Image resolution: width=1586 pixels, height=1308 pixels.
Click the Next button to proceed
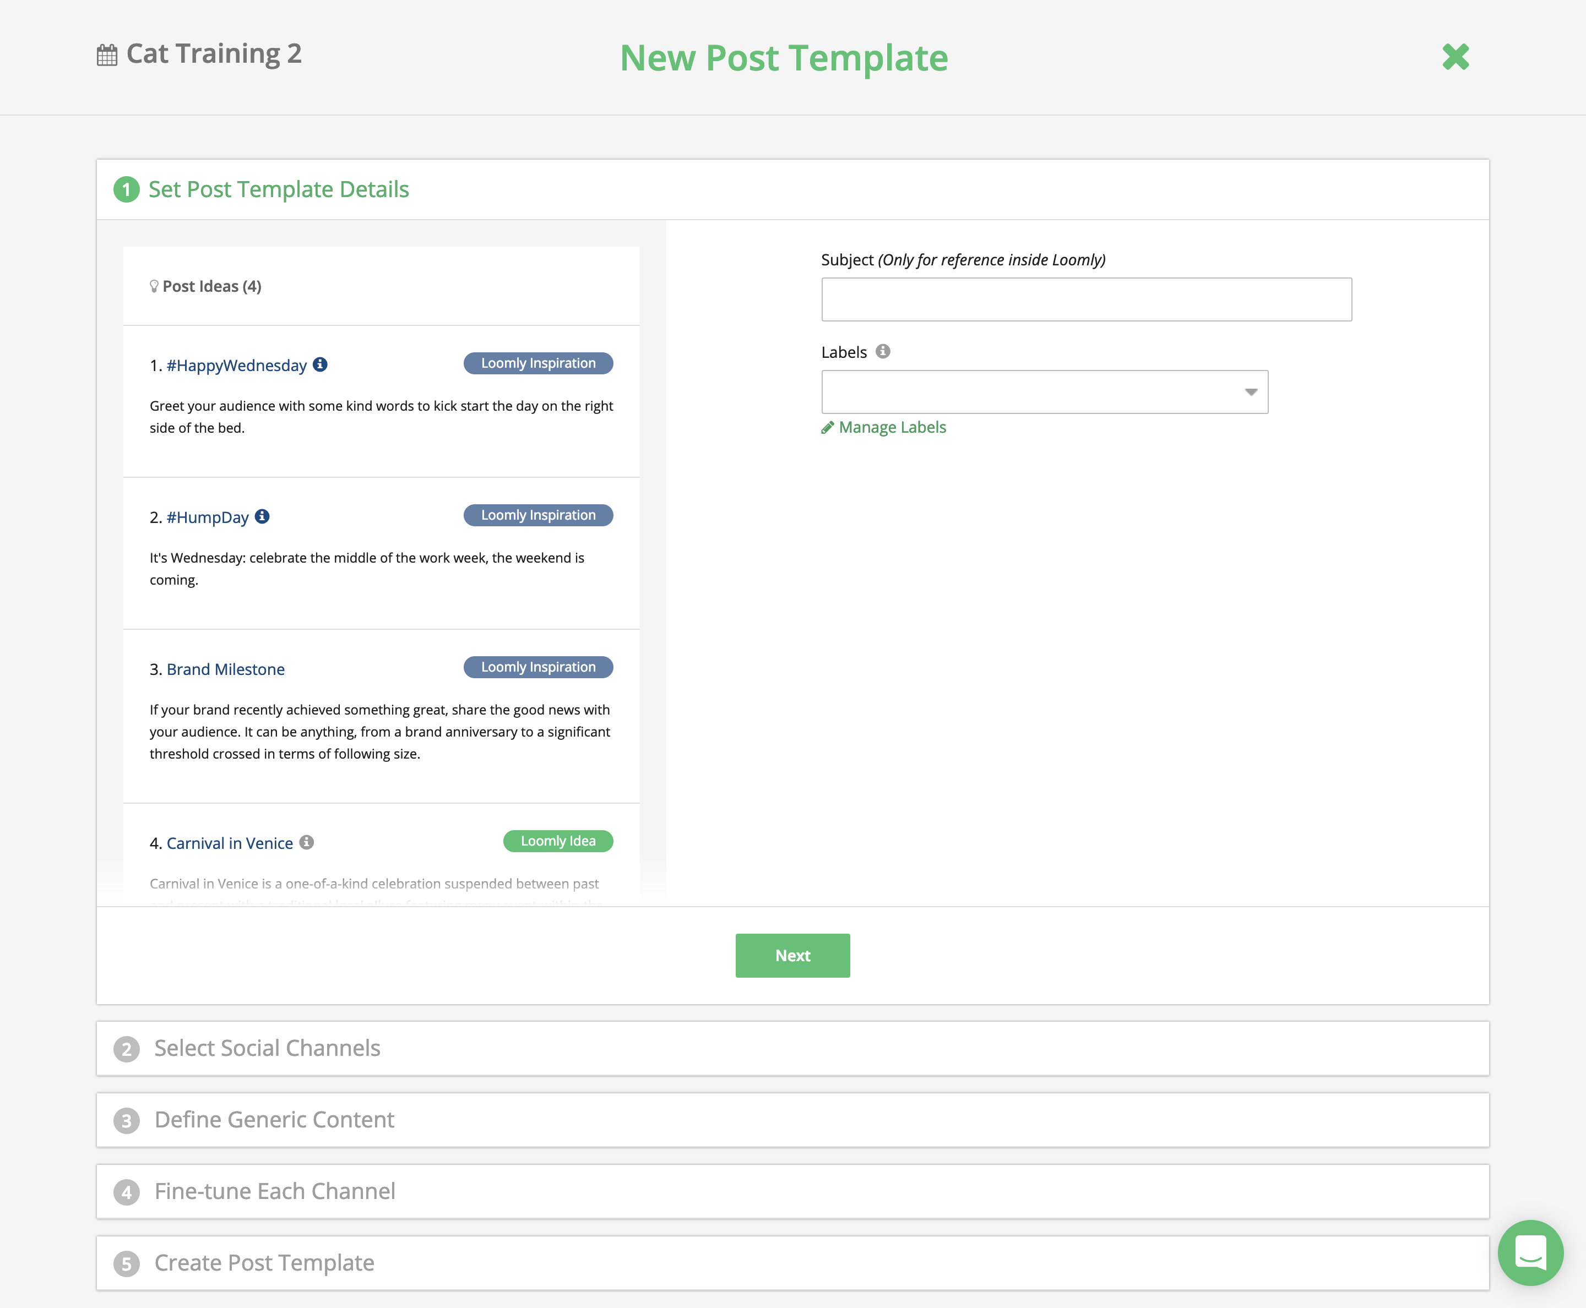[792, 955]
